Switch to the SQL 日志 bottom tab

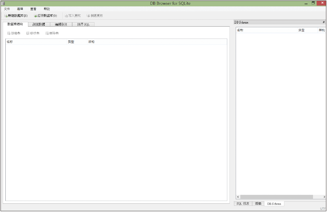tap(243, 204)
